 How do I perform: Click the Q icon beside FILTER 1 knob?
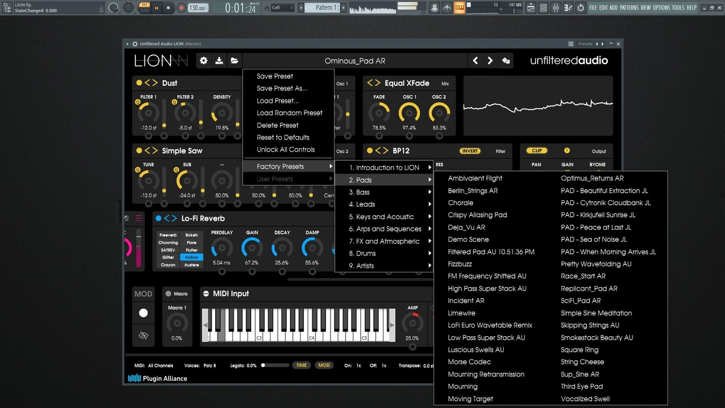[x=139, y=102]
